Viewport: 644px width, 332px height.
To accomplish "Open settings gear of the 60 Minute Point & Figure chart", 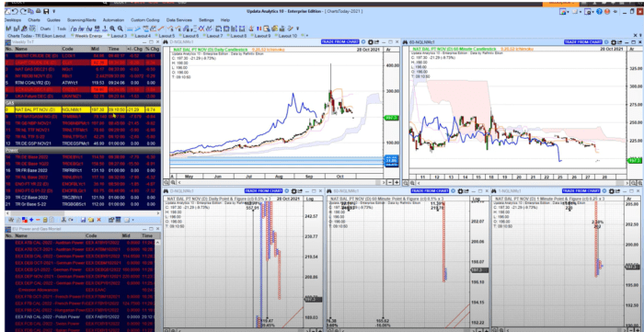I will [x=460, y=191].
